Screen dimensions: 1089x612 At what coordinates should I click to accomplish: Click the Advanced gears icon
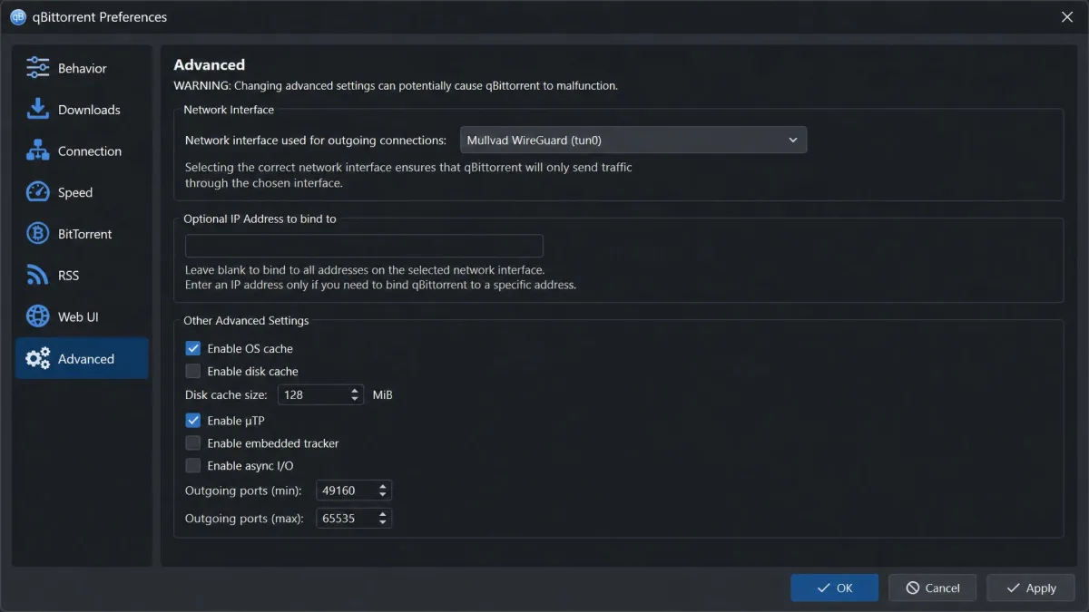(x=37, y=359)
